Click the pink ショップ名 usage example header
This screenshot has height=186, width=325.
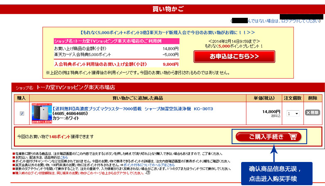click(116, 41)
